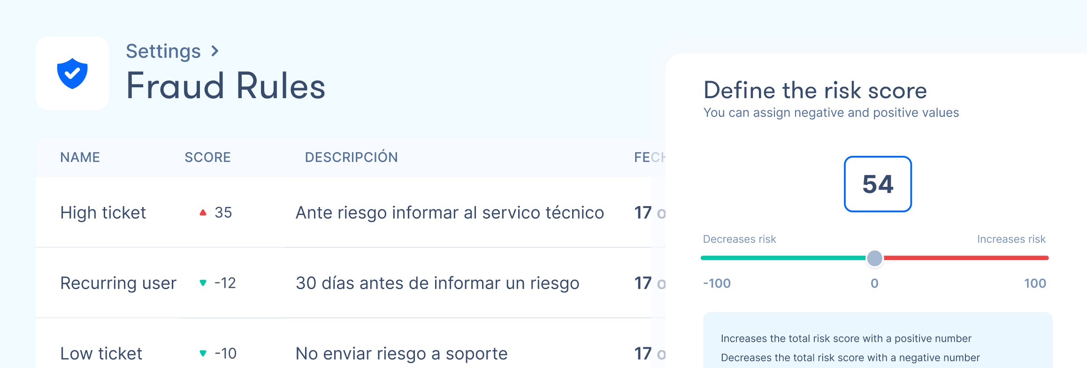
Task: Select the score value -12
Action: point(225,283)
